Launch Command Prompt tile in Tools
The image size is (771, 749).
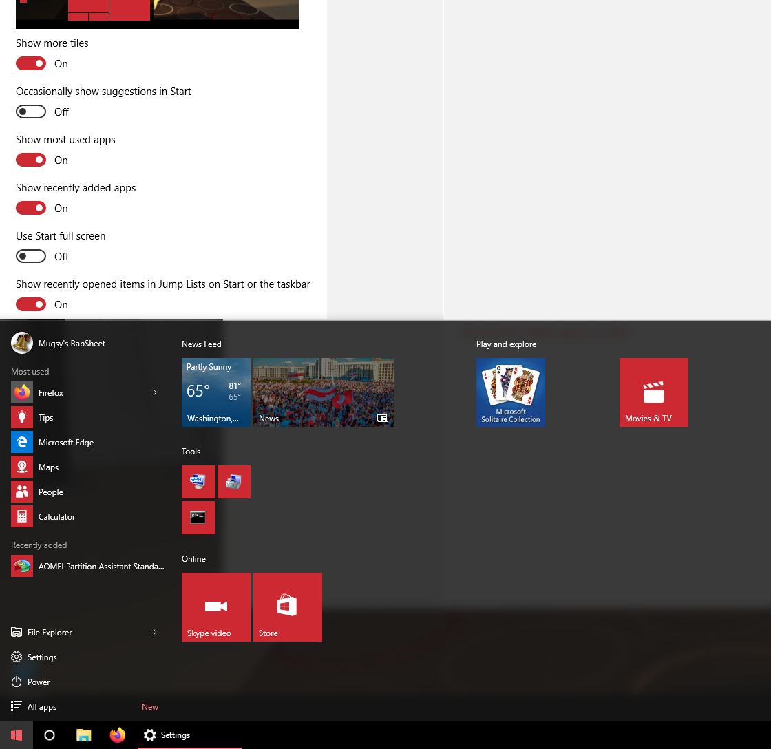[x=198, y=518]
